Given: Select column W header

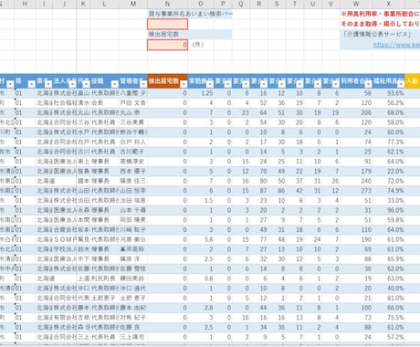Looking at the screenshot, I should coord(356,4).
